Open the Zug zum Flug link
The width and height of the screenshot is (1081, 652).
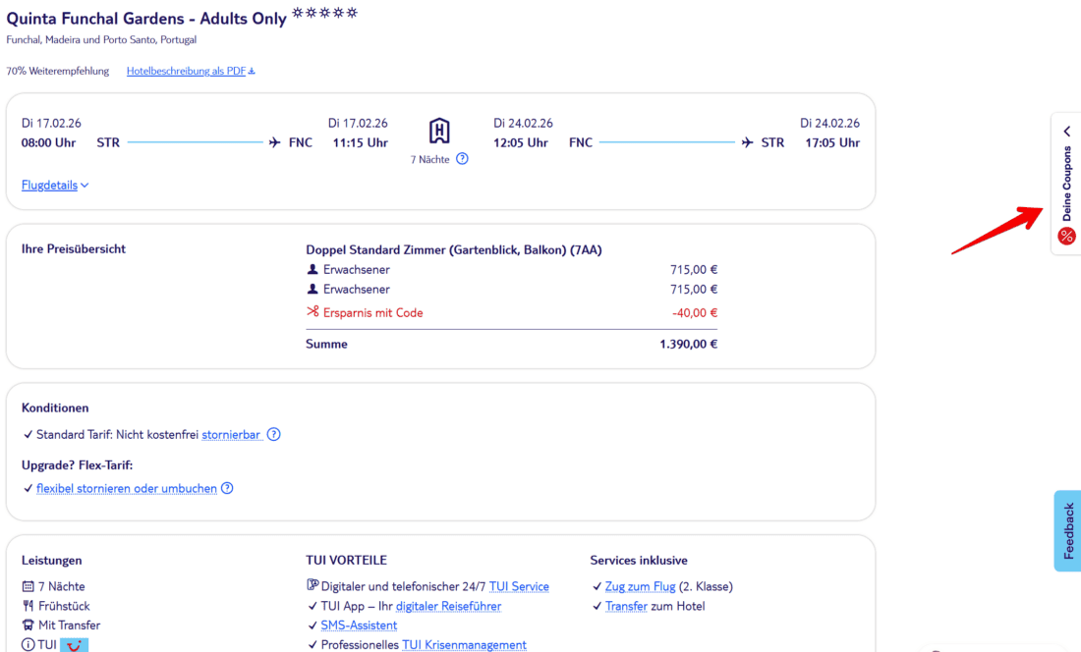coord(640,586)
